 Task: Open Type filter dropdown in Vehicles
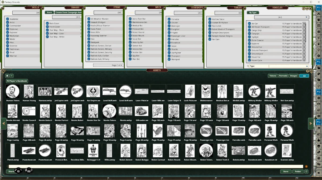tap(289, 66)
